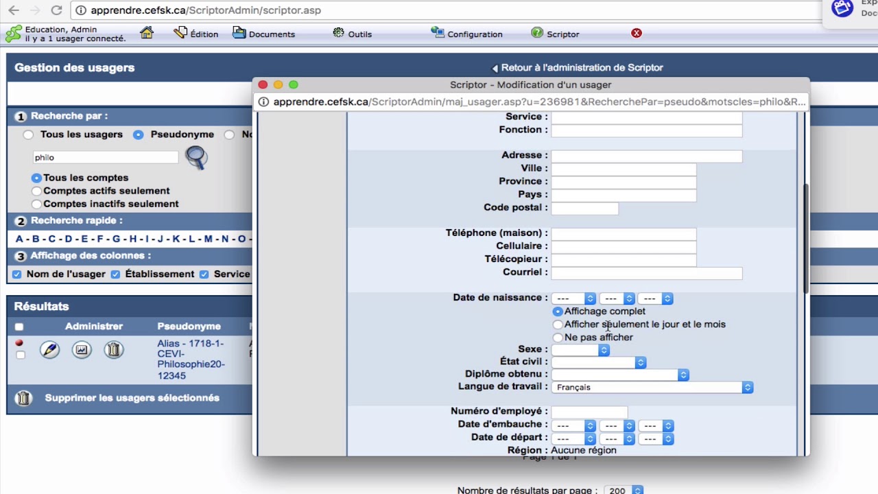Open the Documents menu
878x494 pixels.
pyautogui.click(x=264, y=34)
